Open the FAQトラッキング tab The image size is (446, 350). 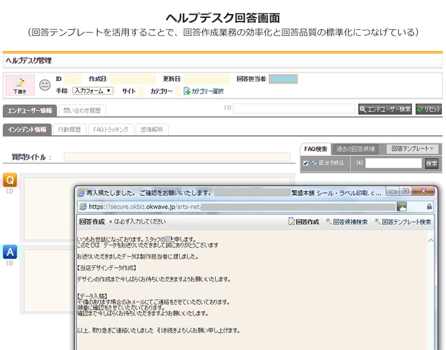coord(111,130)
